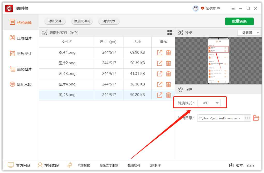Image resolution: width=264 pixels, height=173 pixels.
Task: Delete 图片1.png using its trash icon
Action: point(168,52)
